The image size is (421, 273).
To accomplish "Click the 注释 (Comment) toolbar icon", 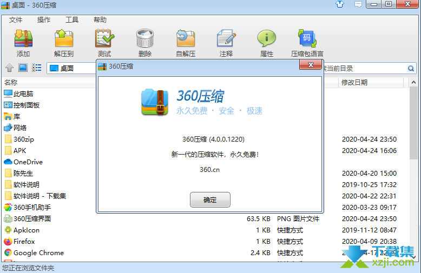I will 226,38.
